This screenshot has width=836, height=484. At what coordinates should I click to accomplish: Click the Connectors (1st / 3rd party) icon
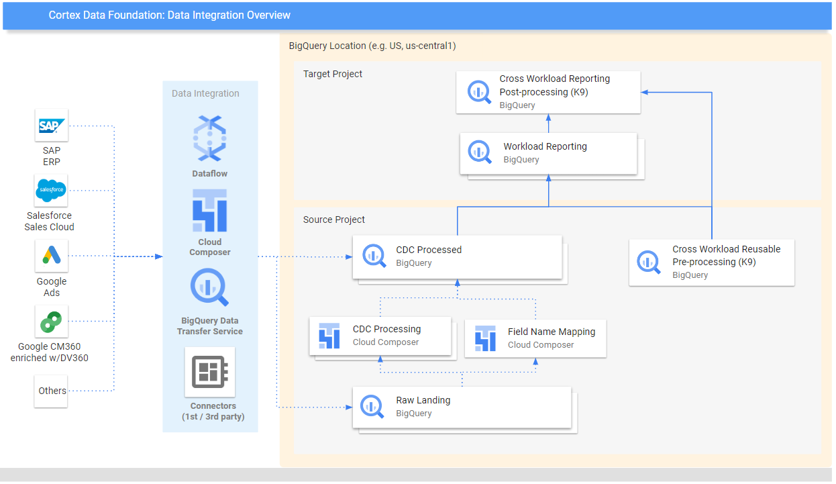pyautogui.click(x=210, y=371)
